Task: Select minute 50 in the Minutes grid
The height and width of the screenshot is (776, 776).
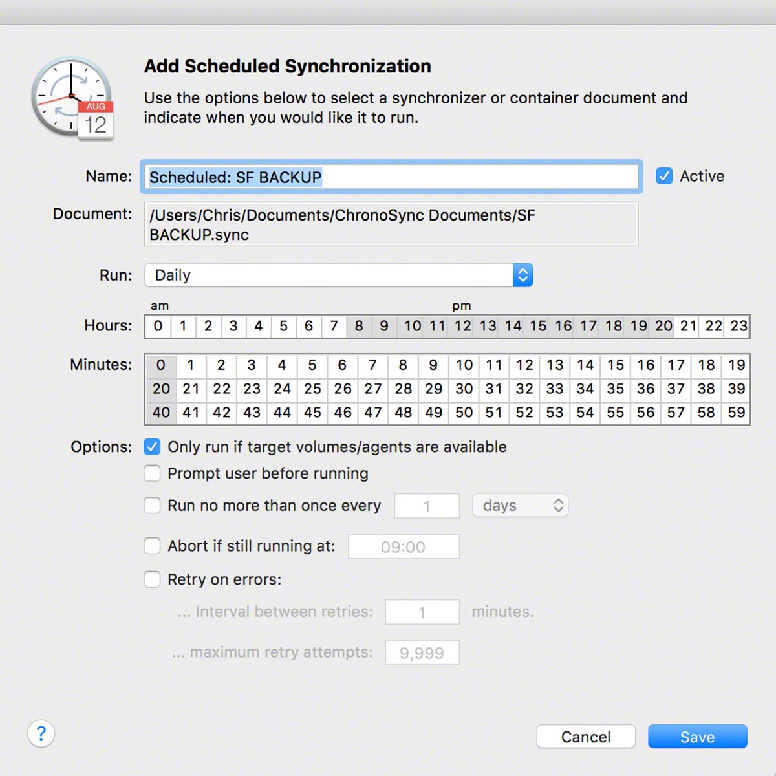Action: tap(464, 413)
